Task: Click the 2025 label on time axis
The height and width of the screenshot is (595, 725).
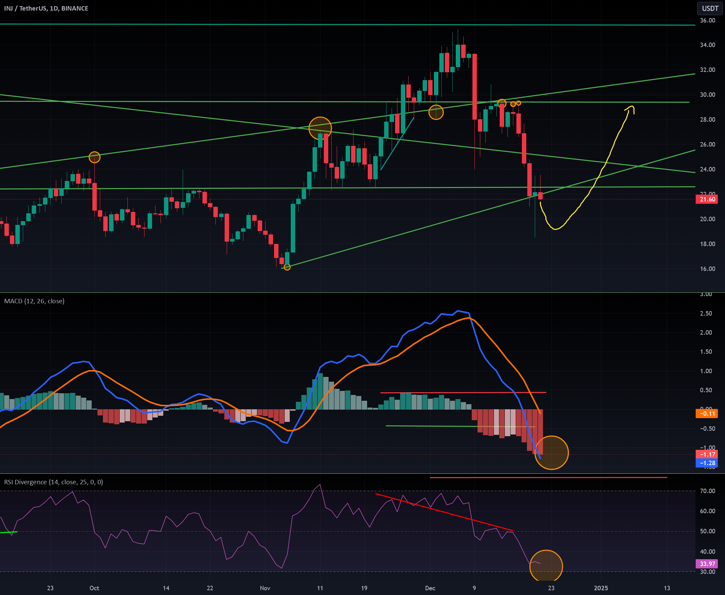Action: coord(601,588)
